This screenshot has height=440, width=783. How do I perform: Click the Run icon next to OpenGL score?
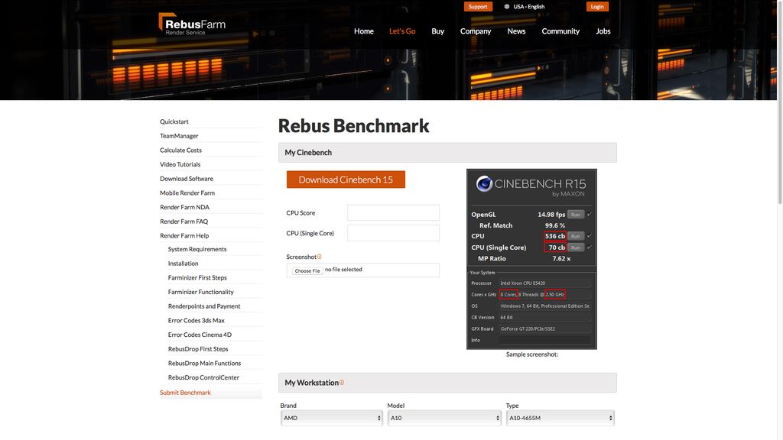point(574,214)
